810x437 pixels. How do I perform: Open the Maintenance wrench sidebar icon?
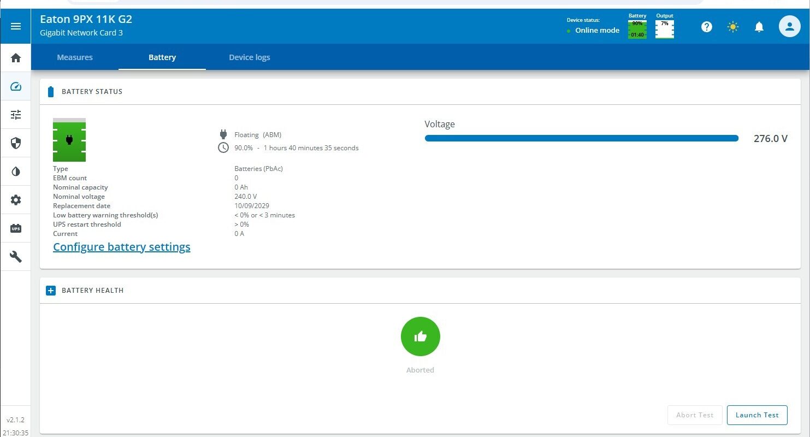coord(16,257)
